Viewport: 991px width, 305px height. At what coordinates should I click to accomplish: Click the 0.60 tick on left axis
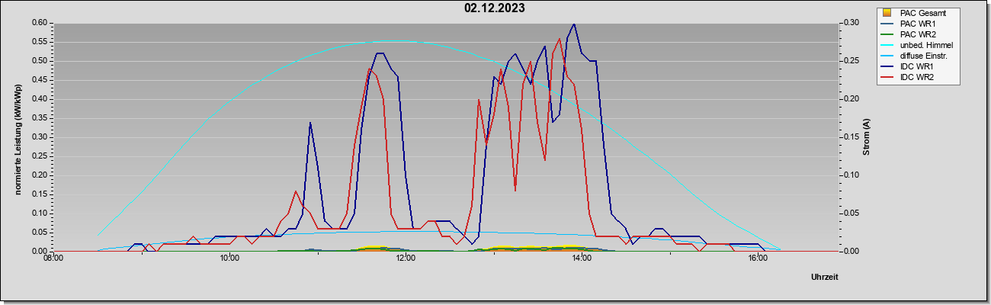40,23
